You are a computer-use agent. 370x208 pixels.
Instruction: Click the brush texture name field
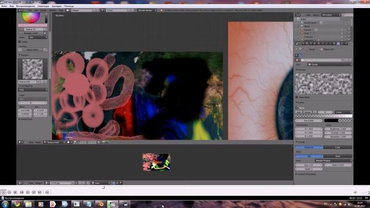(28, 82)
